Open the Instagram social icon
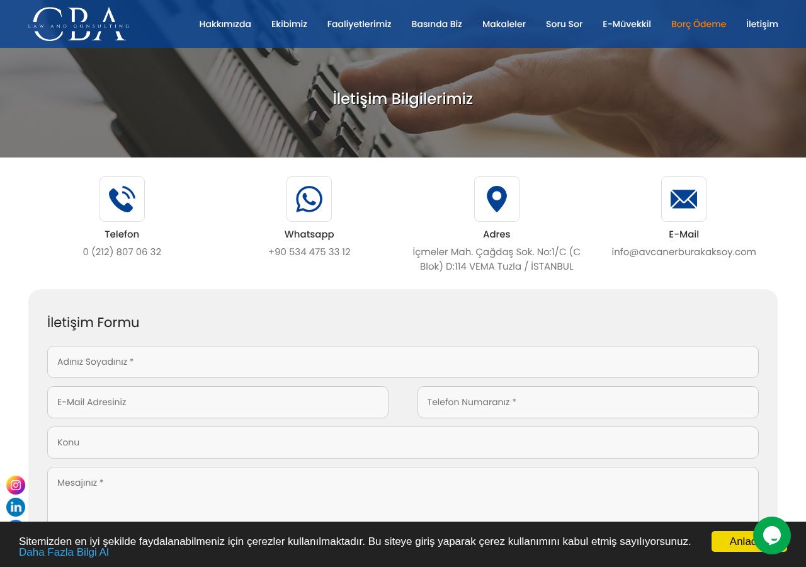Screen dimensions: 806x567 16,485
